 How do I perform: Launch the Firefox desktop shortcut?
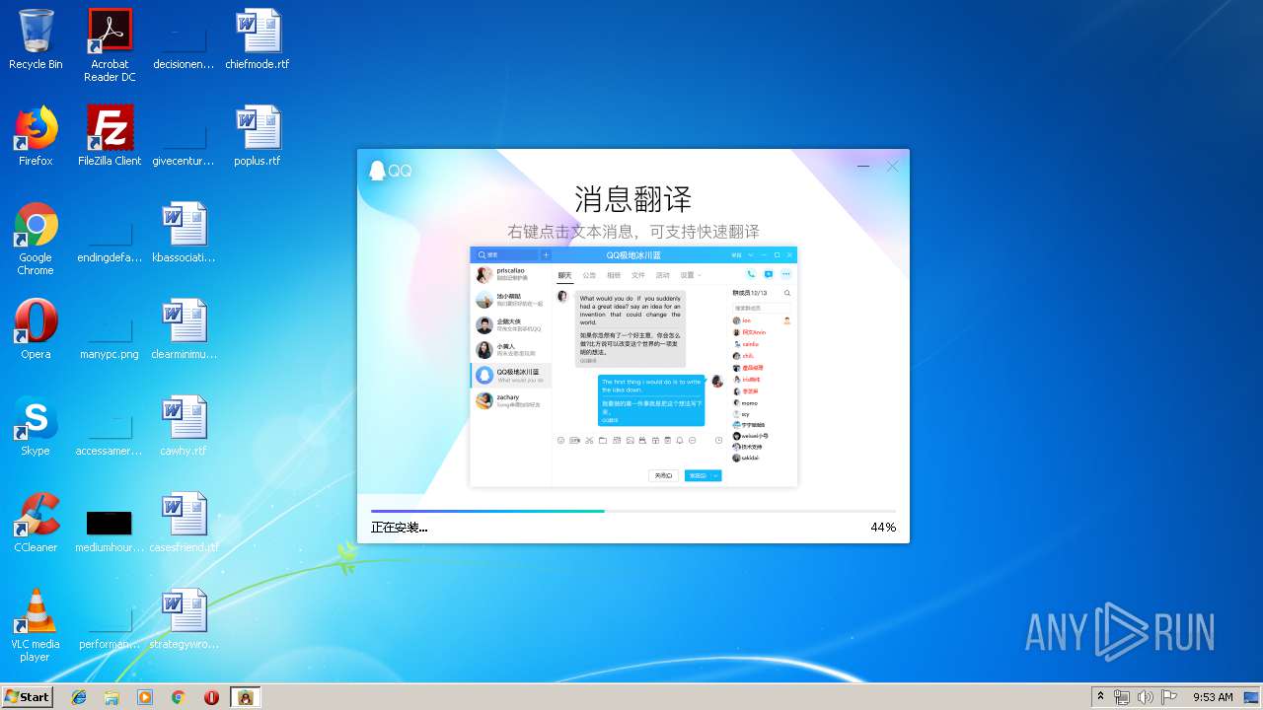click(x=36, y=136)
